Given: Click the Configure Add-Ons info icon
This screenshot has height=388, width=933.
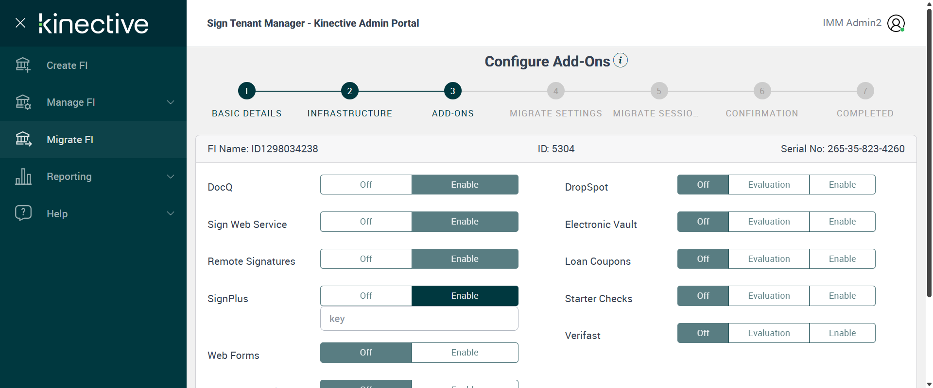Looking at the screenshot, I should 621,61.
